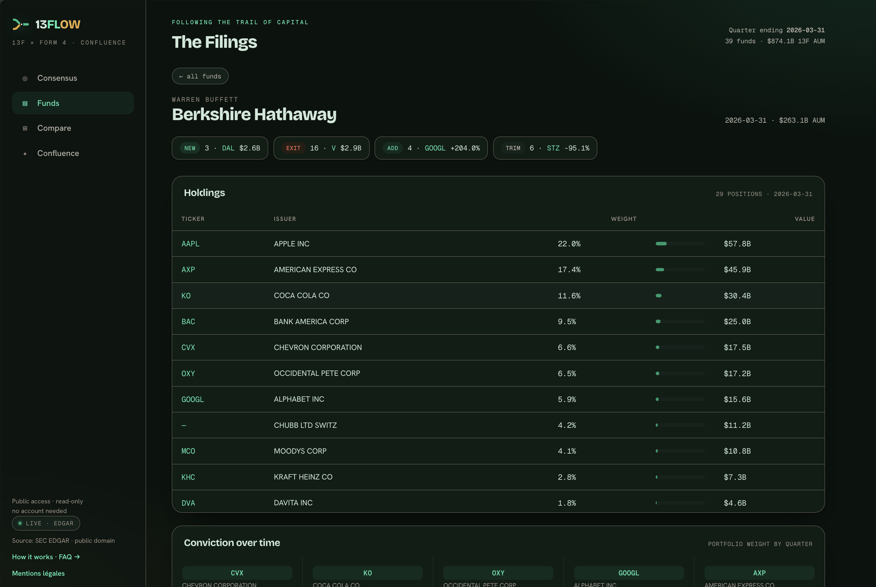
Task: Click the 17.4% weight value
Action: [x=569, y=270]
